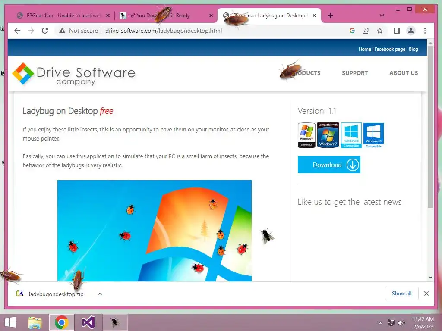Viewport: 442px width, 331px height.
Task: Share this page via the share icon
Action: 366,31
